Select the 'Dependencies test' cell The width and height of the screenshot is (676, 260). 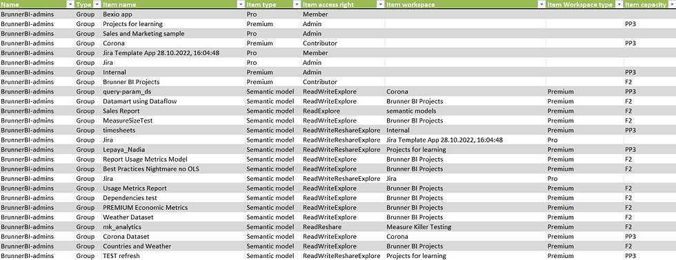click(173, 197)
